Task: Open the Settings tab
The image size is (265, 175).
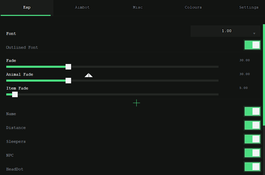Action: (x=248, y=7)
